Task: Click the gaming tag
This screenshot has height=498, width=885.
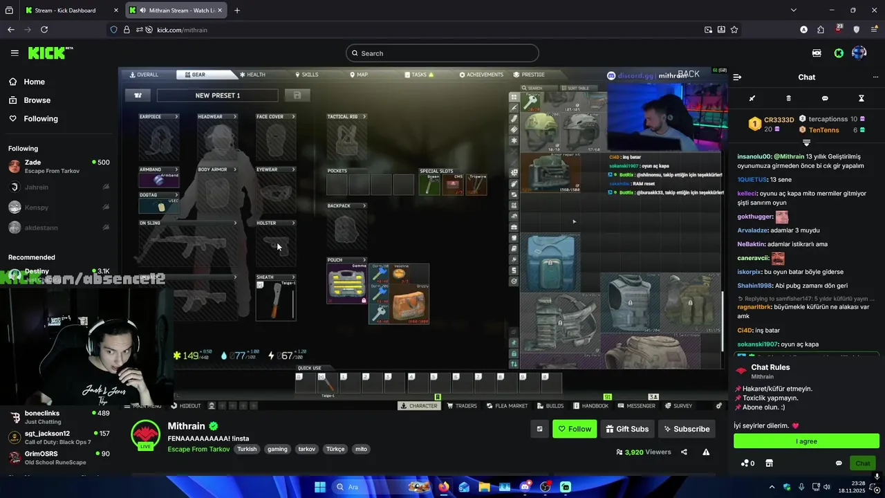Action: [x=277, y=449]
